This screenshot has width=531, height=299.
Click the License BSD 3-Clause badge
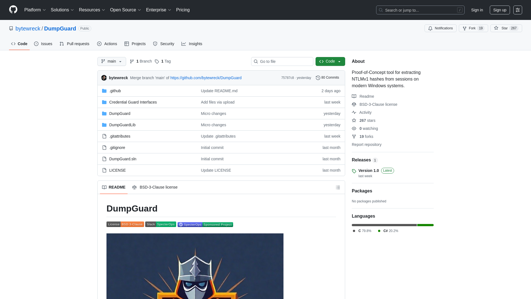(x=125, y=224)
